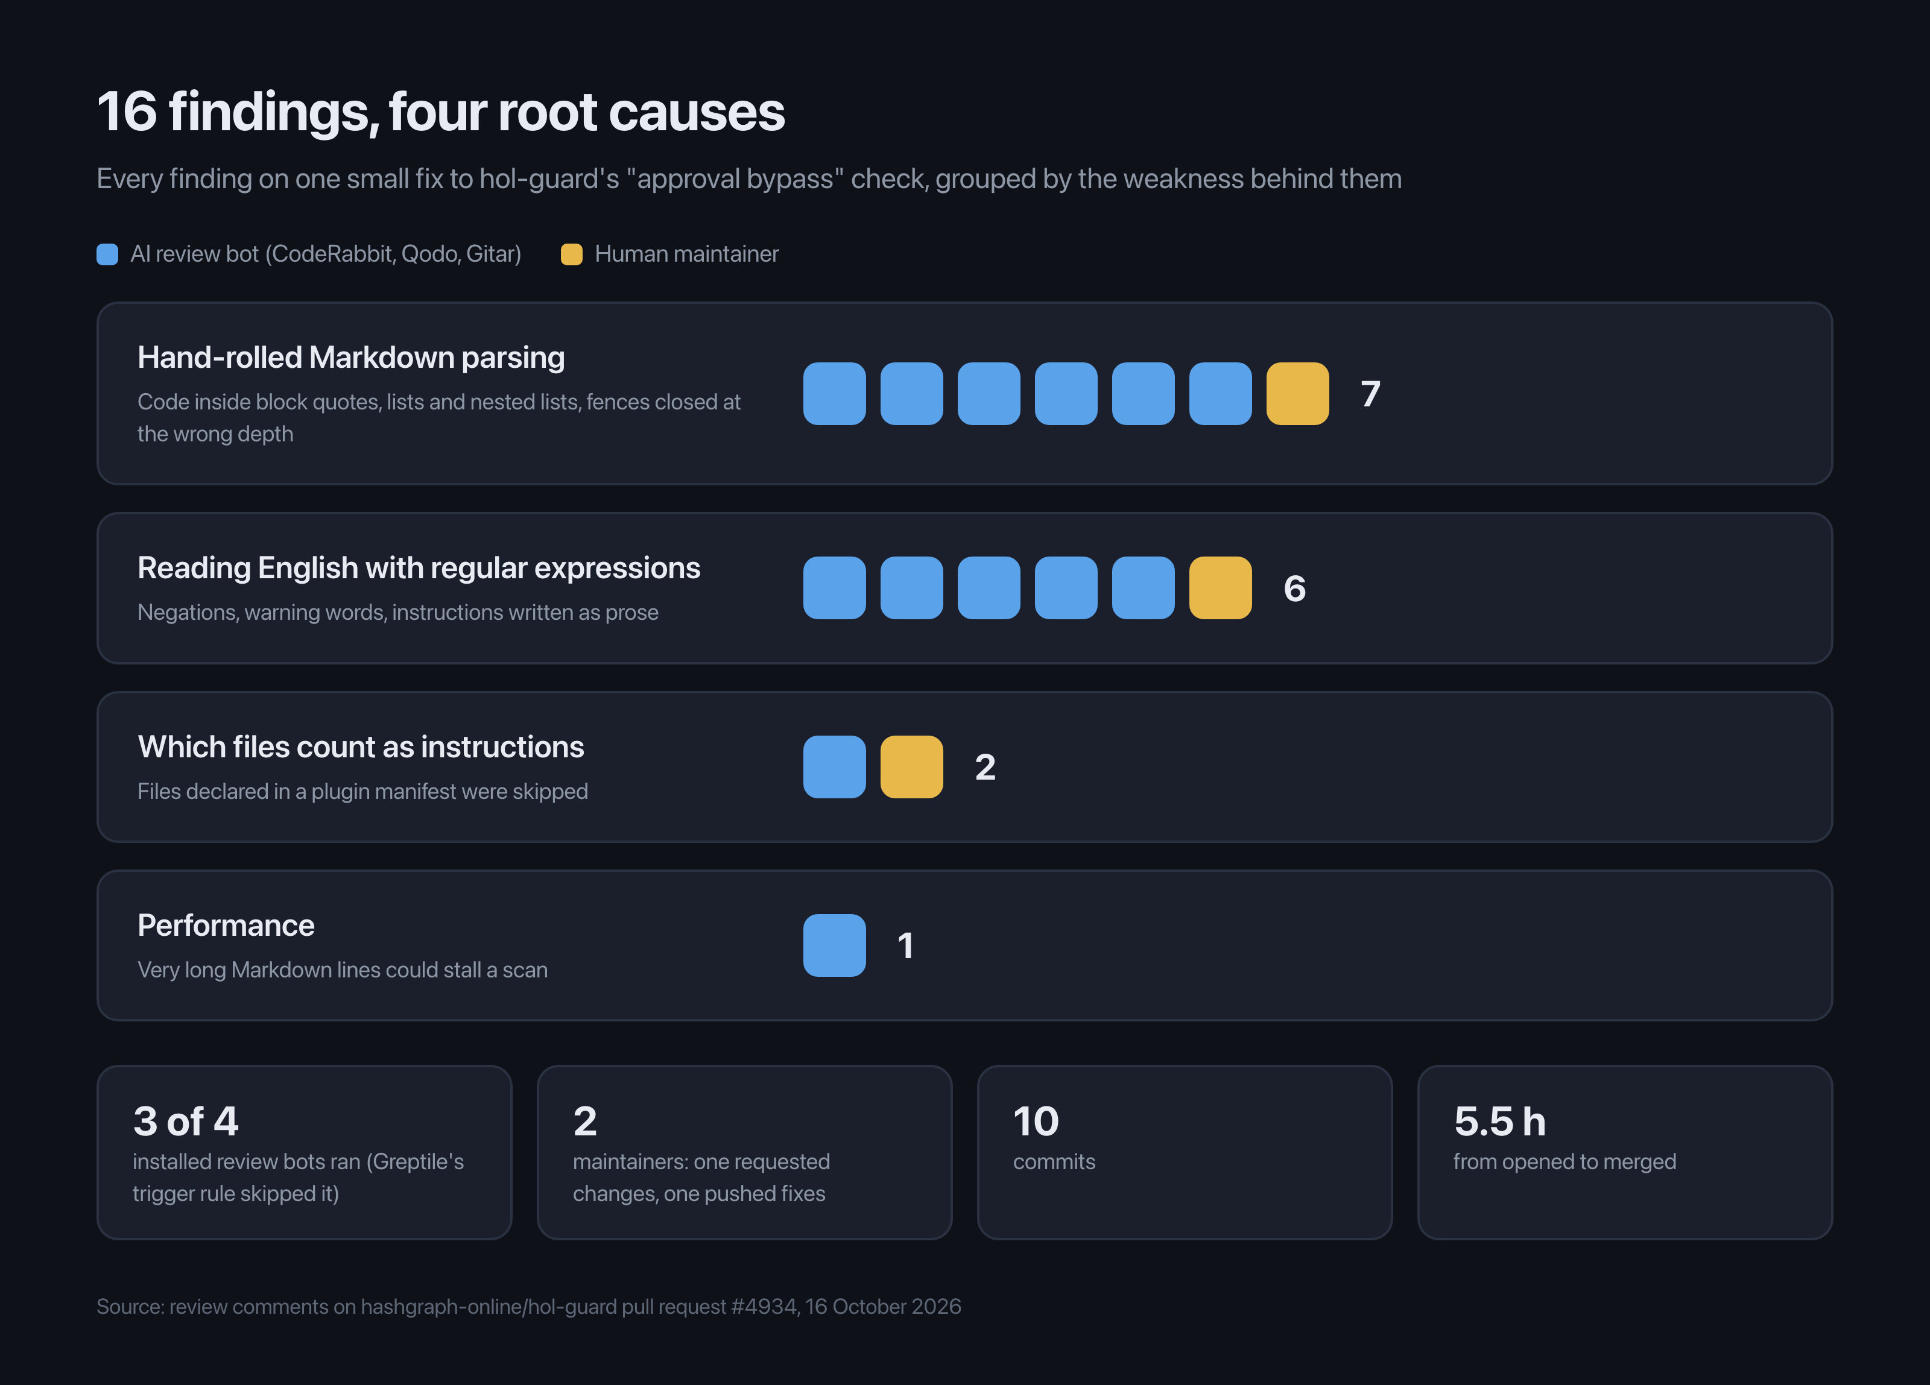Click the count '7' beside the Markdown parsing squares
1930x1385 pixels.
coord(1370,394)
